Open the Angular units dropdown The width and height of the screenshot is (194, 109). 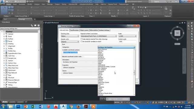click(x=70, y=42)
